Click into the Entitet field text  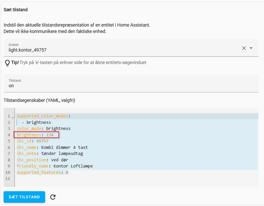[x=28, y=50]
